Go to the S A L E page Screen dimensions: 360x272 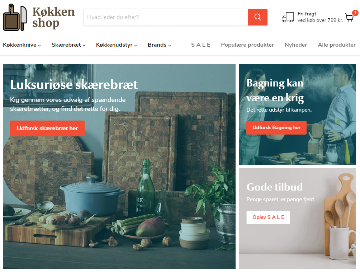pos(201,45)
